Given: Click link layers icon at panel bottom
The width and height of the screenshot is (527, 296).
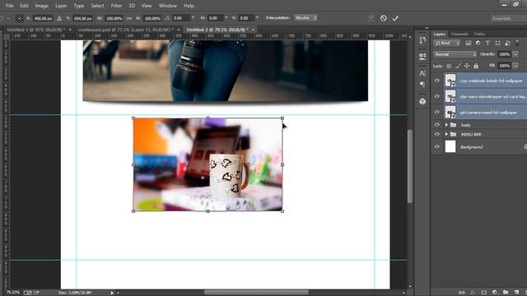Looking at the screenshot, I should [461, 293].
